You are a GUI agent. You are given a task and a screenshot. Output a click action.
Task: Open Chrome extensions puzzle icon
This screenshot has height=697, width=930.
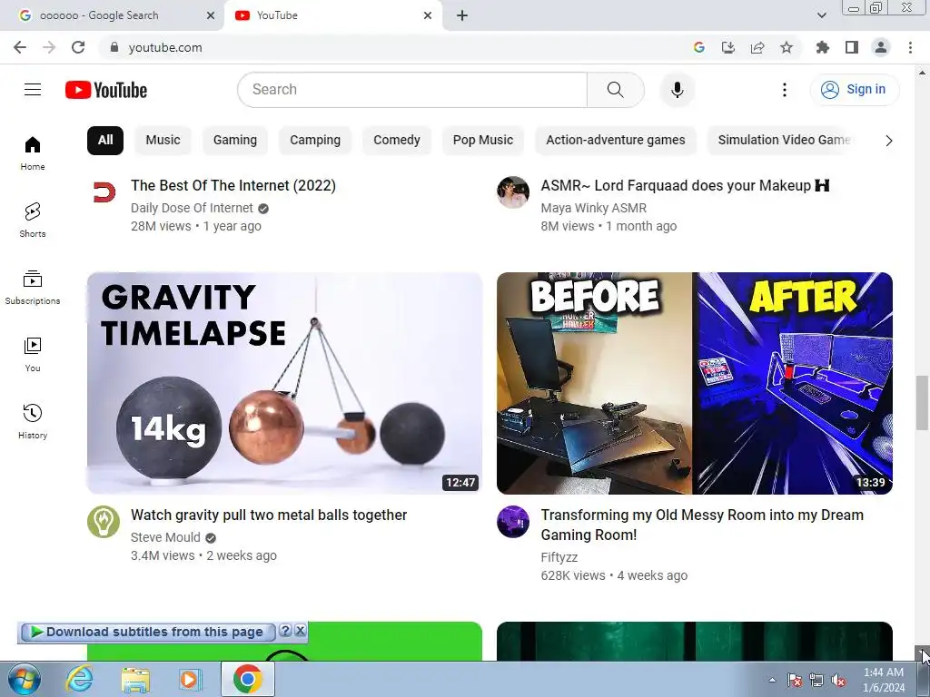822,47
